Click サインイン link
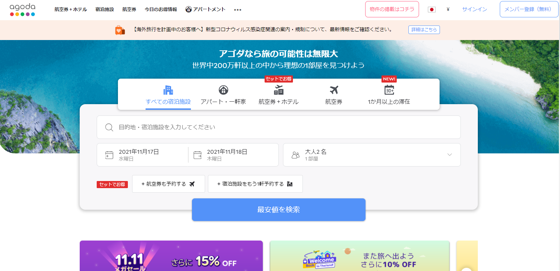560x271 pixels. [x=475, y=10]
